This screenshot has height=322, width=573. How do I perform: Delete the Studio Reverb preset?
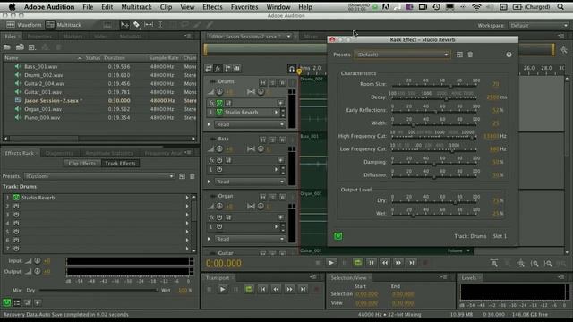point(470,55)
